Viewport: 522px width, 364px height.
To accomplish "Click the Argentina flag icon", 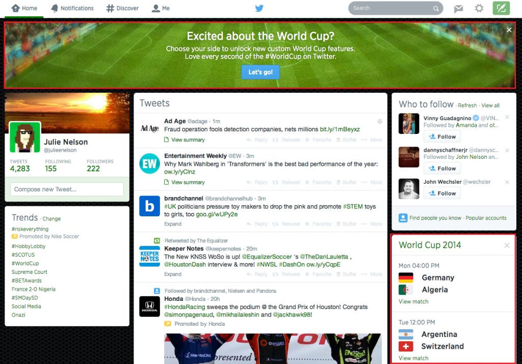I will (406, 334).
